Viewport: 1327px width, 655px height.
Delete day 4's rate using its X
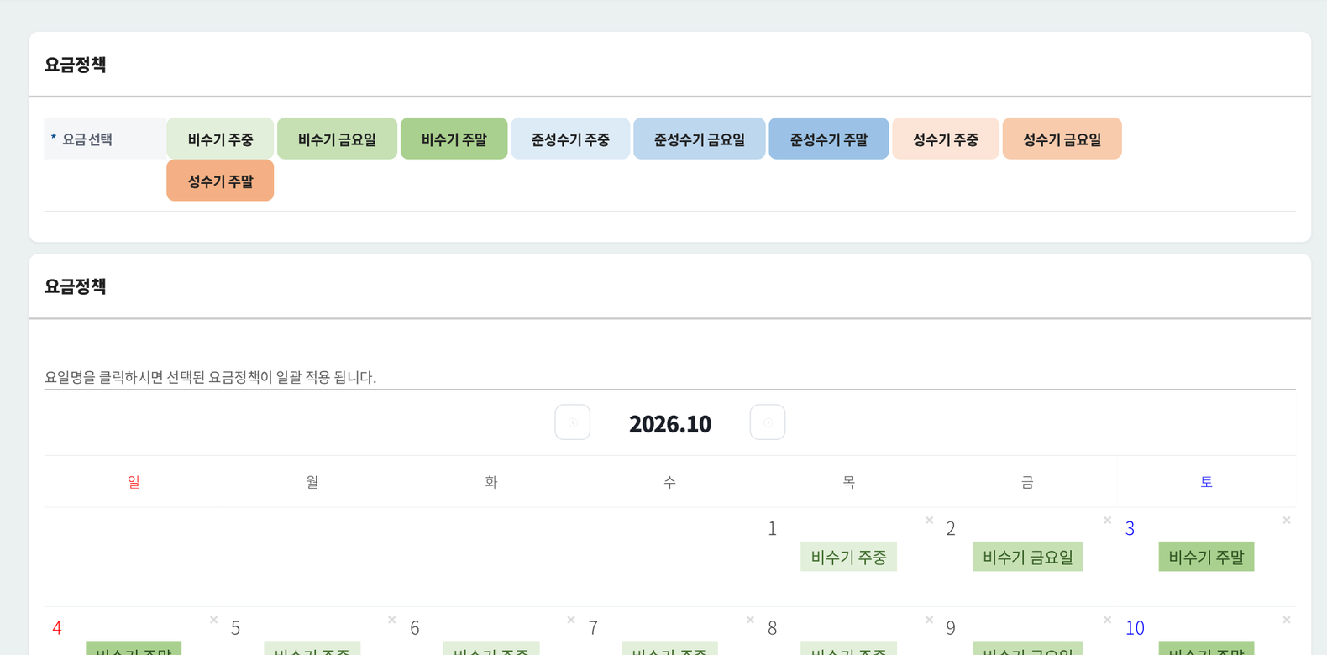(x=213, y=620)
